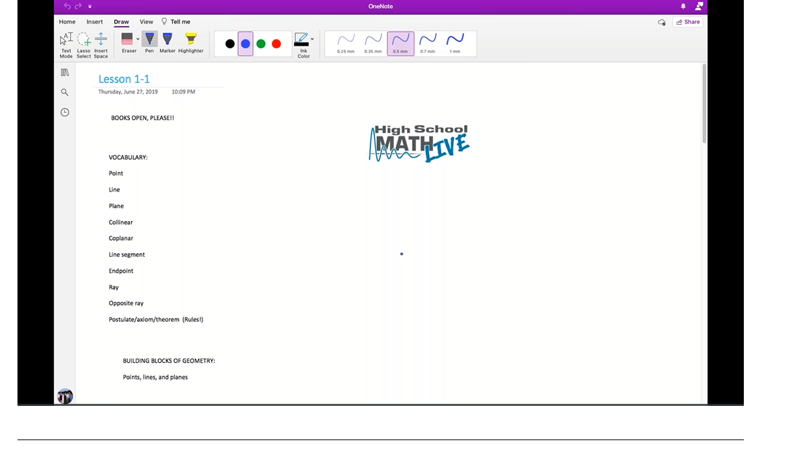
Task: Select the Marker drawing tool
Action: 167,43
